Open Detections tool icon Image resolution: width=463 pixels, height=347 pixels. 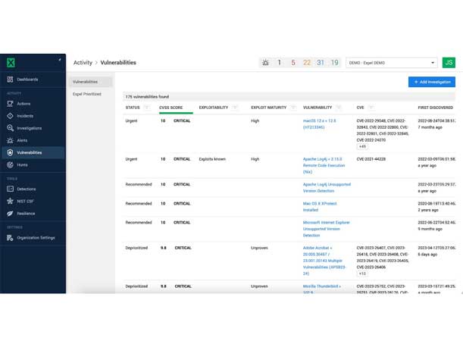pos(10,189)
